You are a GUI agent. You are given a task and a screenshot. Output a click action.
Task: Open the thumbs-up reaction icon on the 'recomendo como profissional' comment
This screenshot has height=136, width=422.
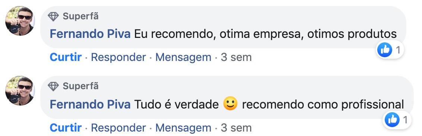pyautogui.click(x=392, y=120)
